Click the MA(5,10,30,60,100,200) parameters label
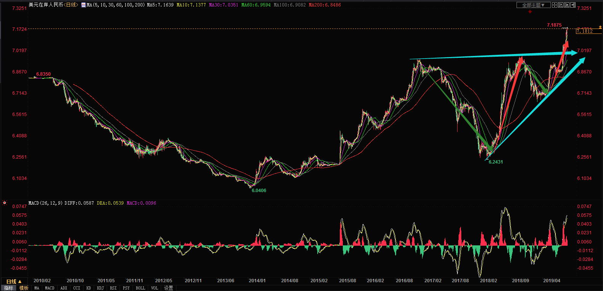The image size is (603, 291). click(116, 5)
